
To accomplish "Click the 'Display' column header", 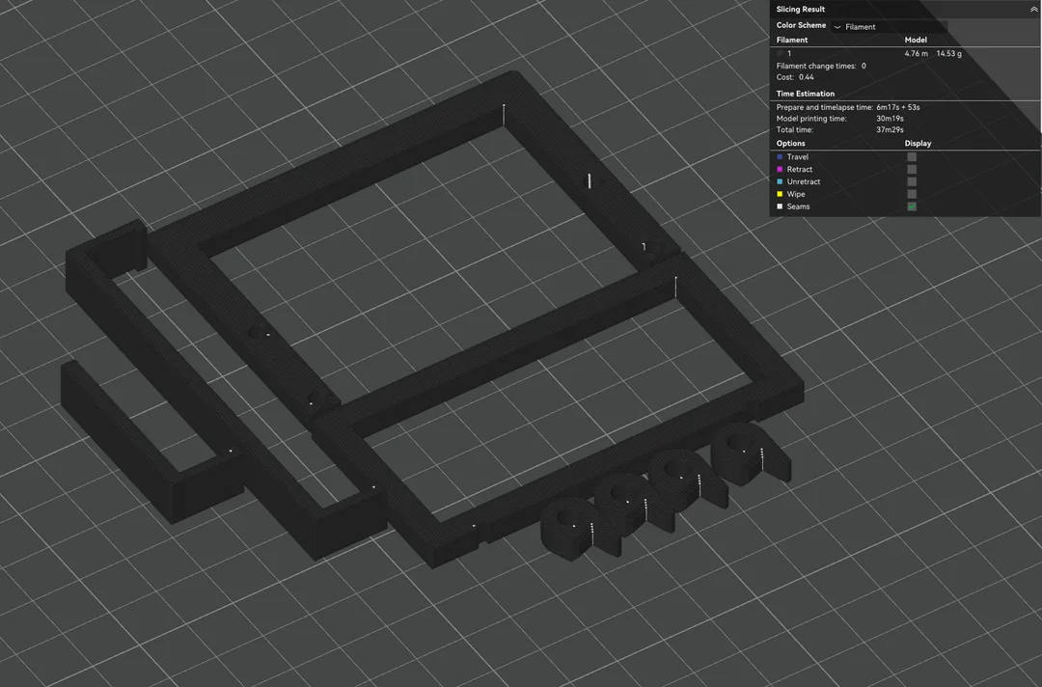I will 918,144.
